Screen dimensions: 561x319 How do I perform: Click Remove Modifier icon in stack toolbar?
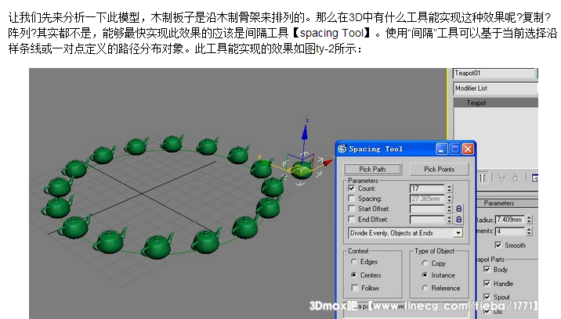tap(516, 177)
